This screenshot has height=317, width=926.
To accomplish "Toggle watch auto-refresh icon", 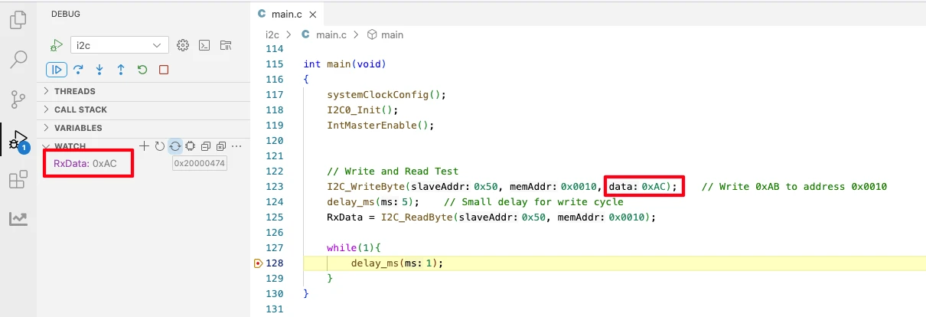I will click(175, 146).
